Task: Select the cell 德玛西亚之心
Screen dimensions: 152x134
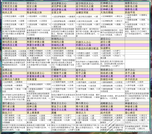Action: 14,39
